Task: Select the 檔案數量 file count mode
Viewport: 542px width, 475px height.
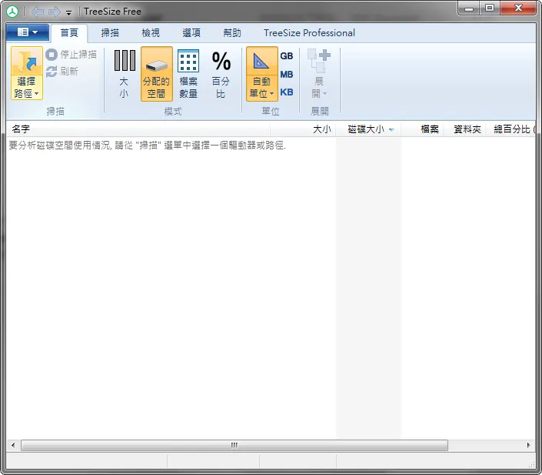Action: [188, 74]
